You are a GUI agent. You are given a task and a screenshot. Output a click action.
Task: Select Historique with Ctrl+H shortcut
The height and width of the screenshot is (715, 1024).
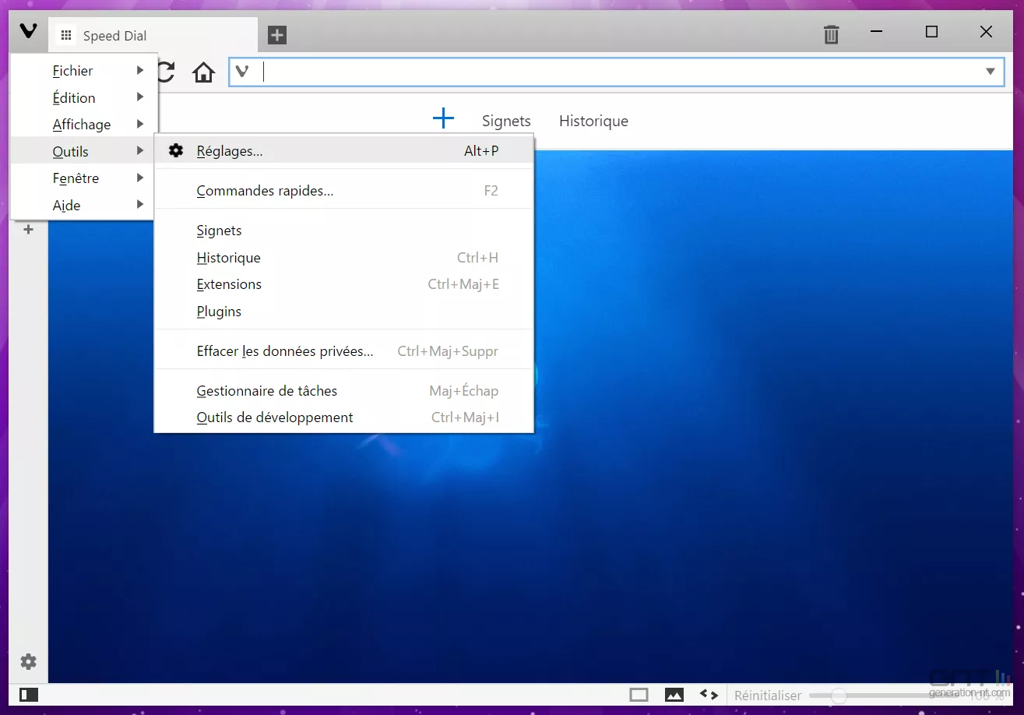coord(343,258)
